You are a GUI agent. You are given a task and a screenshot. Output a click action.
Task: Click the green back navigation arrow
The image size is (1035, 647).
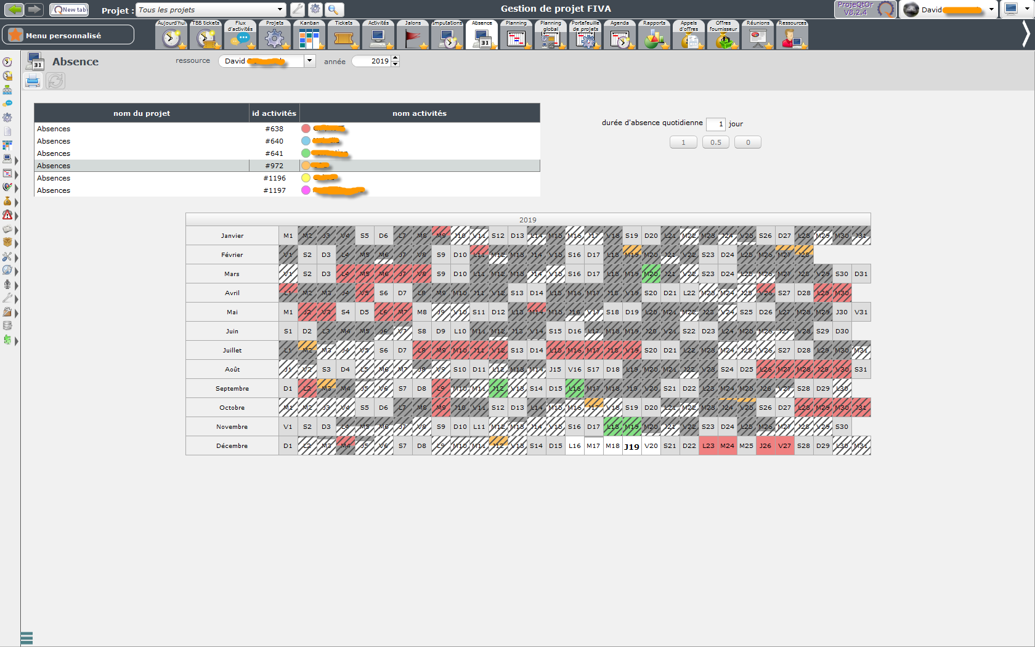coord(15,9)
